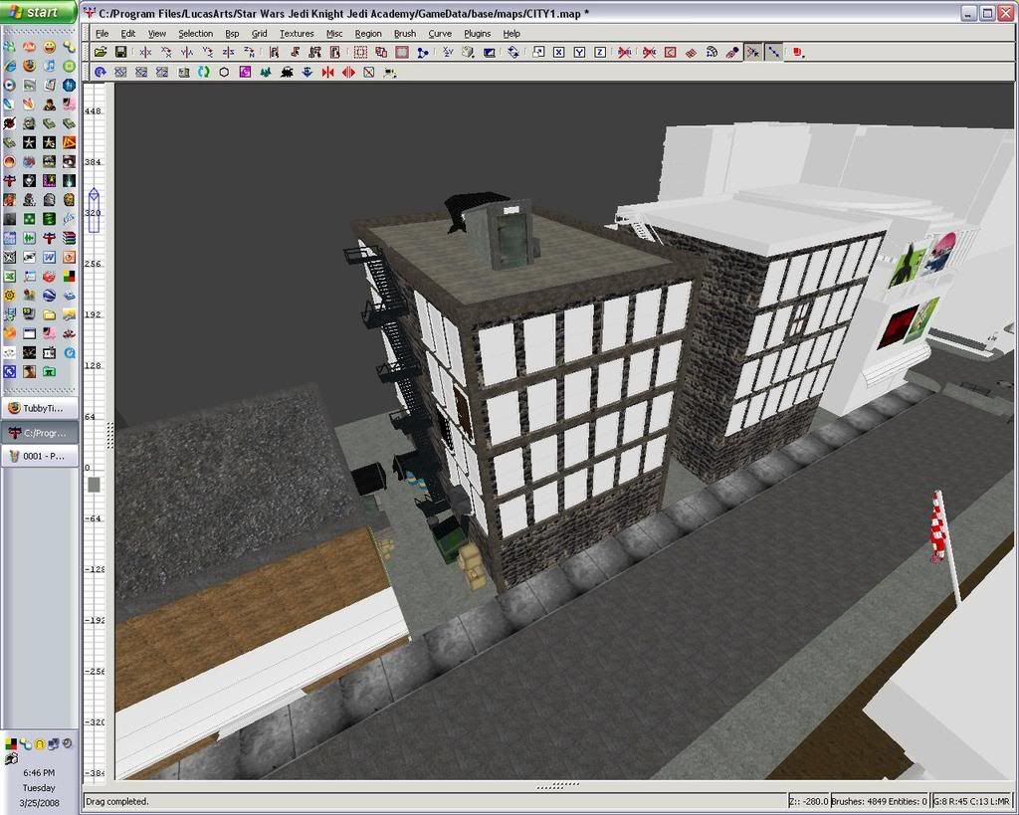This screenshot has height=815, width=1019.
Task: Open the Curve menu
Action: 440,33
